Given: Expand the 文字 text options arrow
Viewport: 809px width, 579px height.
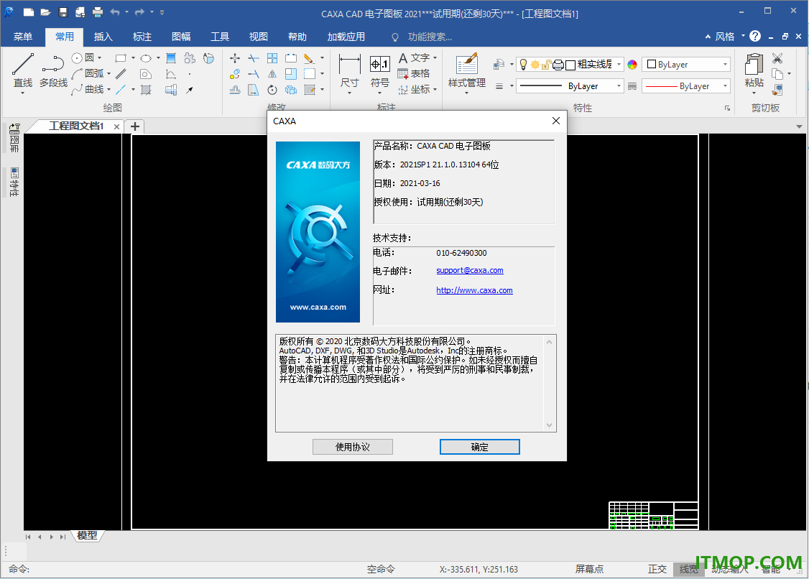Looking at the screenshot, I should coord(435,57).
